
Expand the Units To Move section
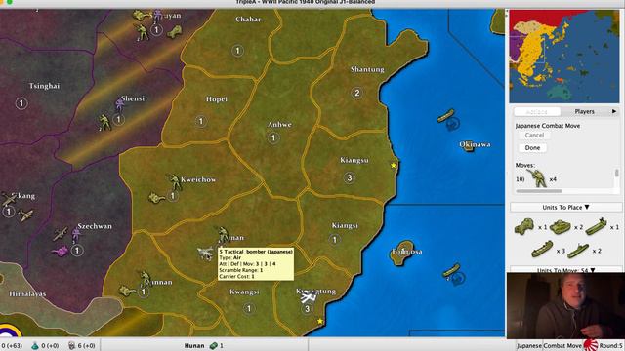click(x=565, y=270)
